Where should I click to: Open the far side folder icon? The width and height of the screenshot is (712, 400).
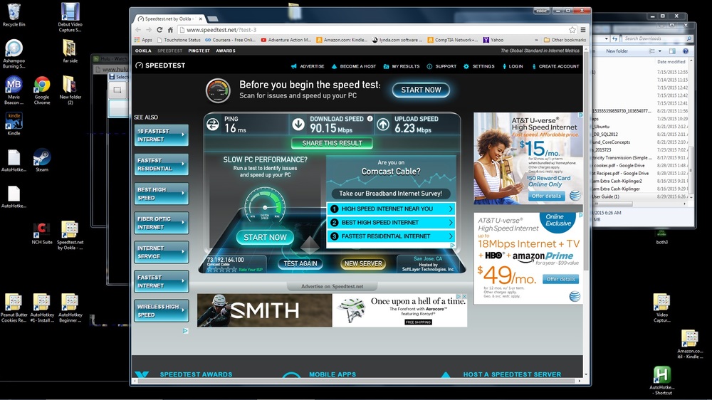(70, 51)
